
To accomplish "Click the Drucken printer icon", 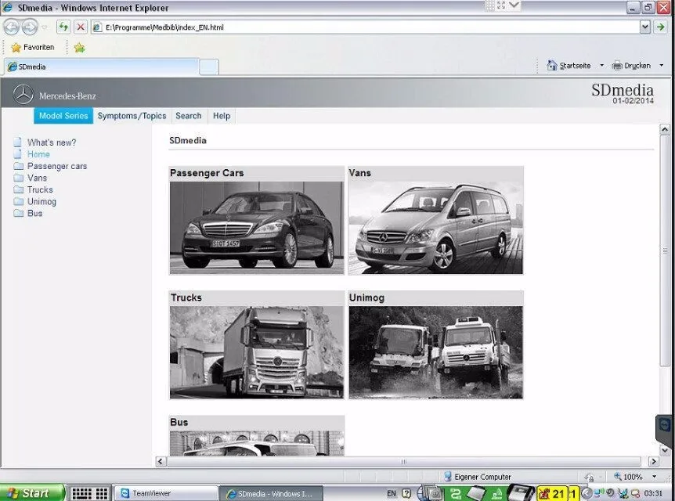I will (x=617, y=66).
